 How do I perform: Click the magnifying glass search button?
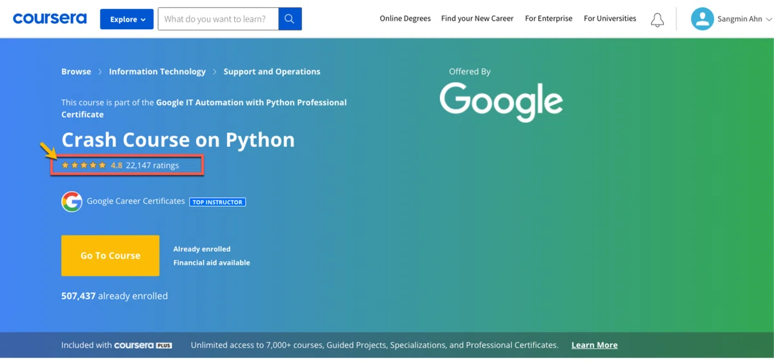[x=290, y=19]
